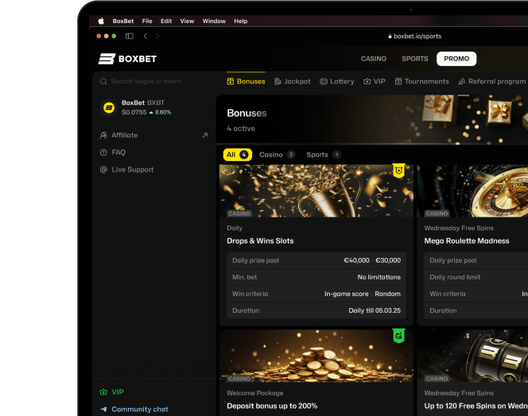This screenshot has height=416, width=528.
Task: Open the VIP tab in top navigation
Action: (374, 82)
